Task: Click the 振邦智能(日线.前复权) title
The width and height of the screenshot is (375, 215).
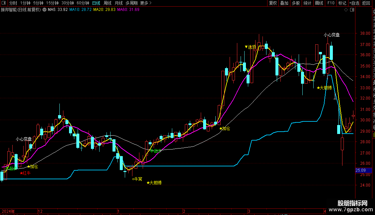Action: [21, 10]
